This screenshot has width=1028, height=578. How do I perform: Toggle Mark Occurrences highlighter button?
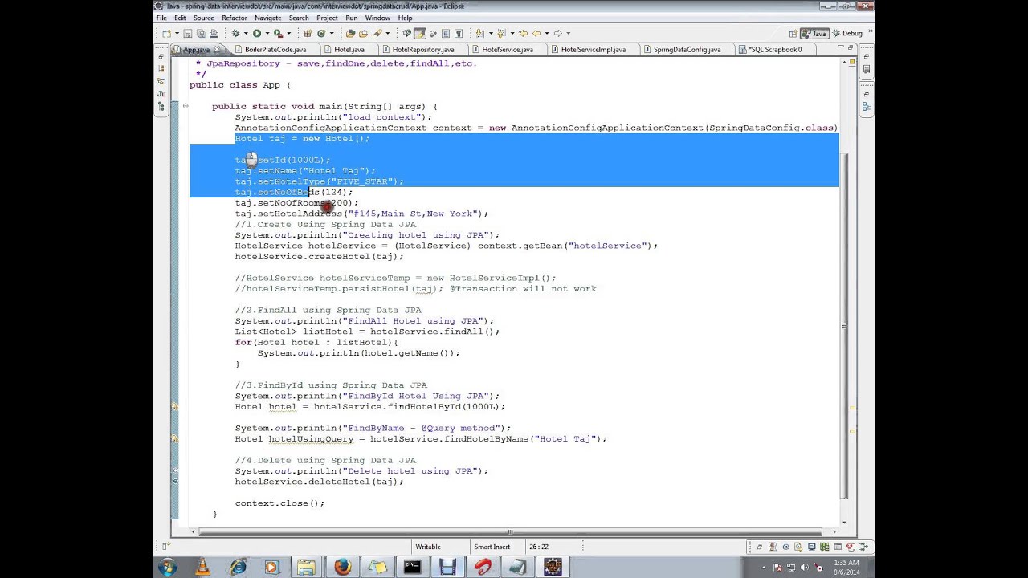419,33
